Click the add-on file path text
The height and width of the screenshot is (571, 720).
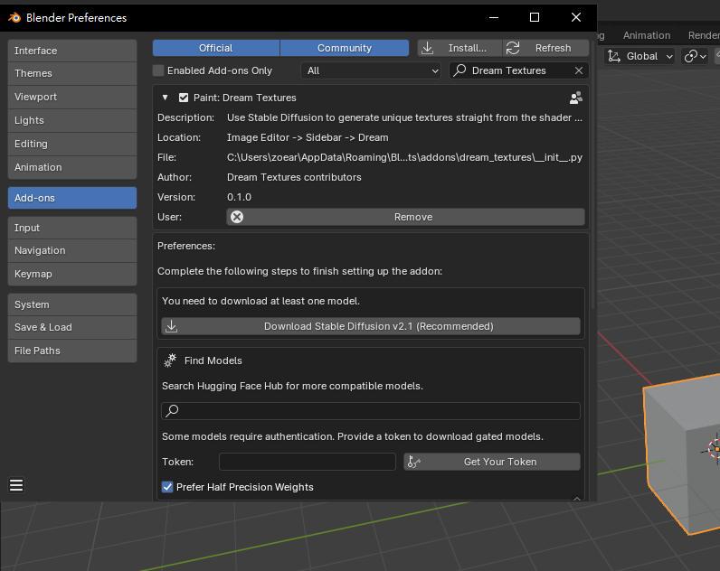(x=404, y=157)
